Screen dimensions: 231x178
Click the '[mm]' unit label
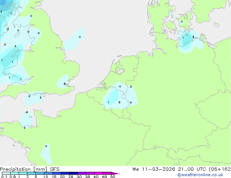click(x=40, y=169)
